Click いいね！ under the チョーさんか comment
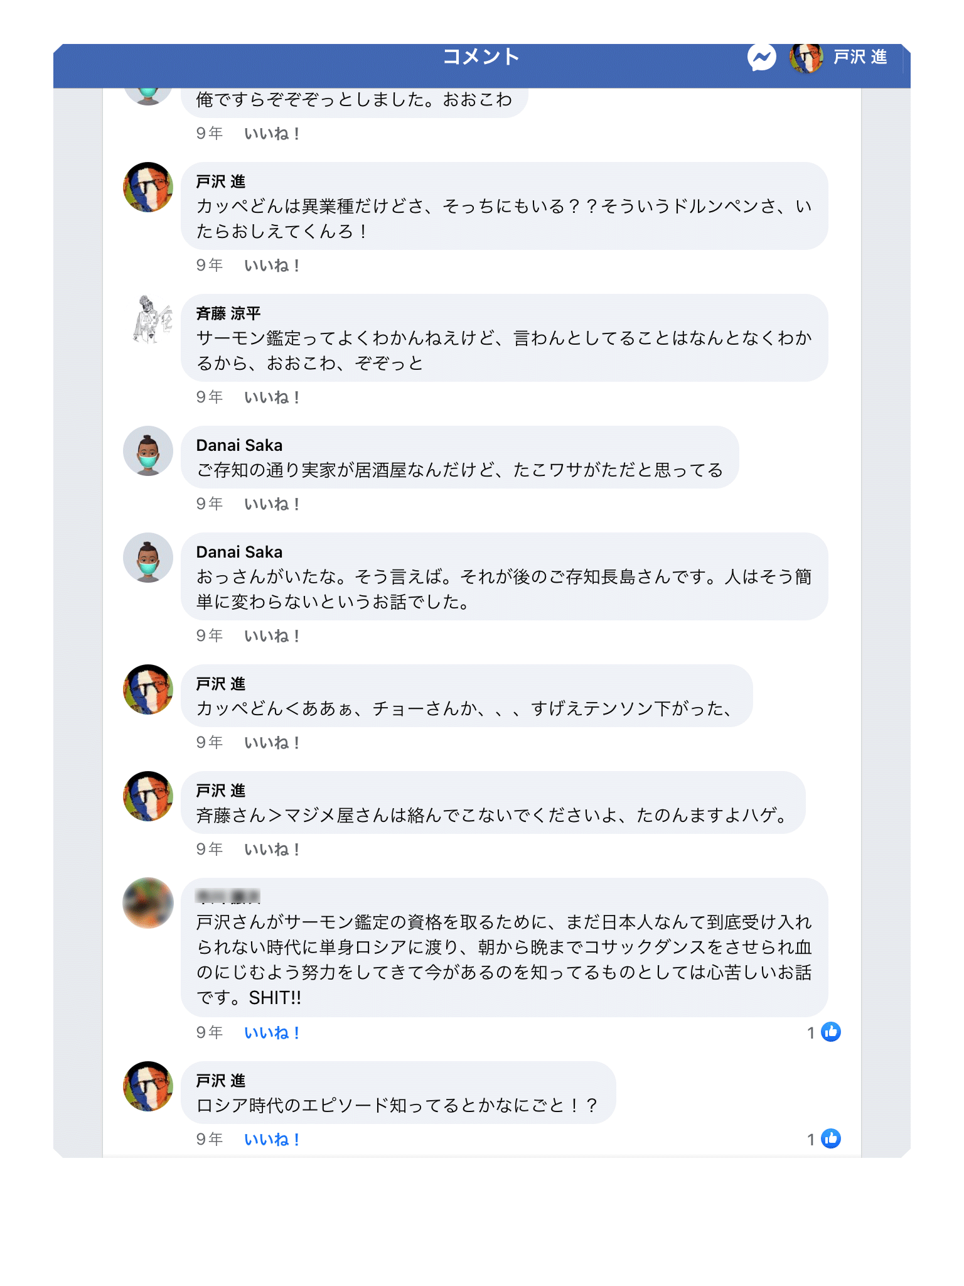The image size is (964, 1286). tap(272, 743)
